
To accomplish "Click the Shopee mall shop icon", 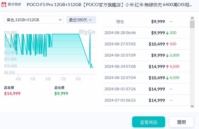I will click(4, 5).
